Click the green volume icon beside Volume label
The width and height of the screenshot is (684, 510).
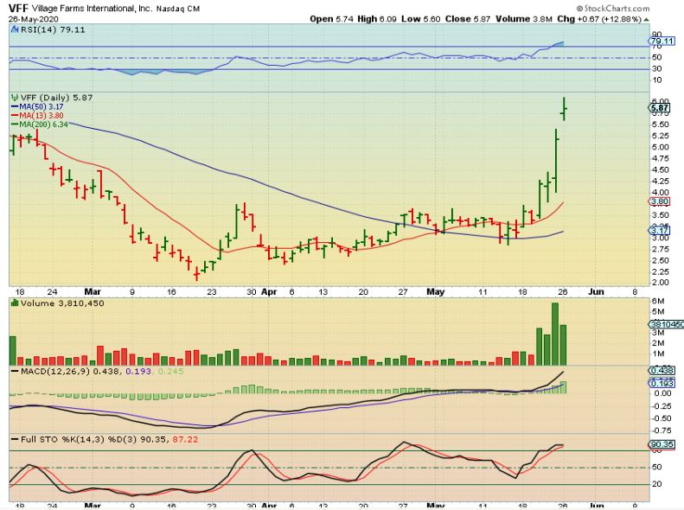15,303
